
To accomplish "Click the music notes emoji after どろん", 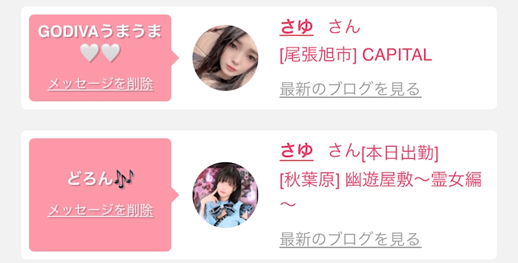I will tap(124, 179).
